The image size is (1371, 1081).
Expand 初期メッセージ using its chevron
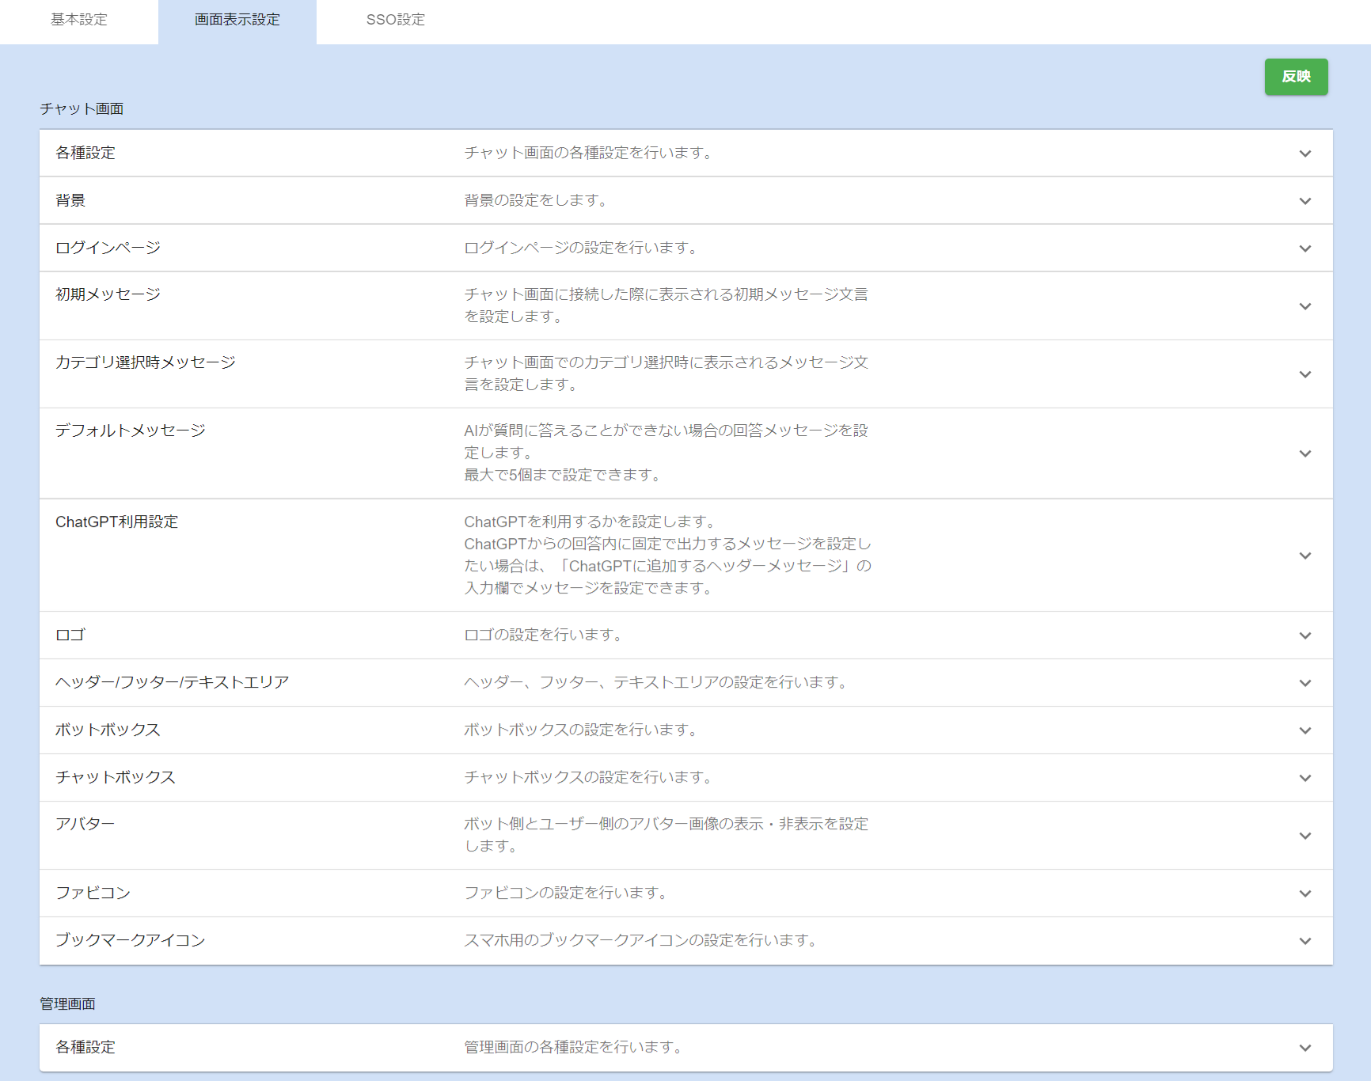click(x=1305, y=306)
